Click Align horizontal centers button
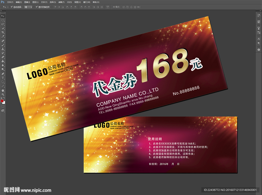 71,7
